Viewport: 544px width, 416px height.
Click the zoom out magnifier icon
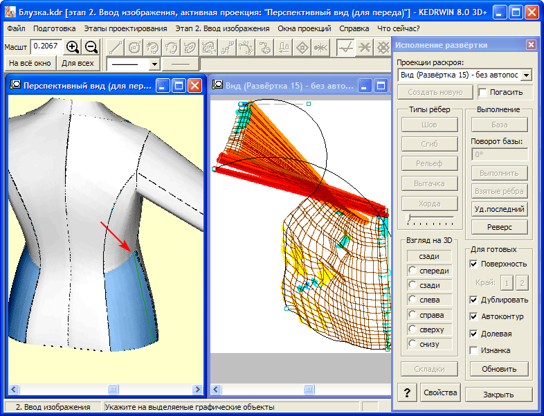(x=91, y=47)
